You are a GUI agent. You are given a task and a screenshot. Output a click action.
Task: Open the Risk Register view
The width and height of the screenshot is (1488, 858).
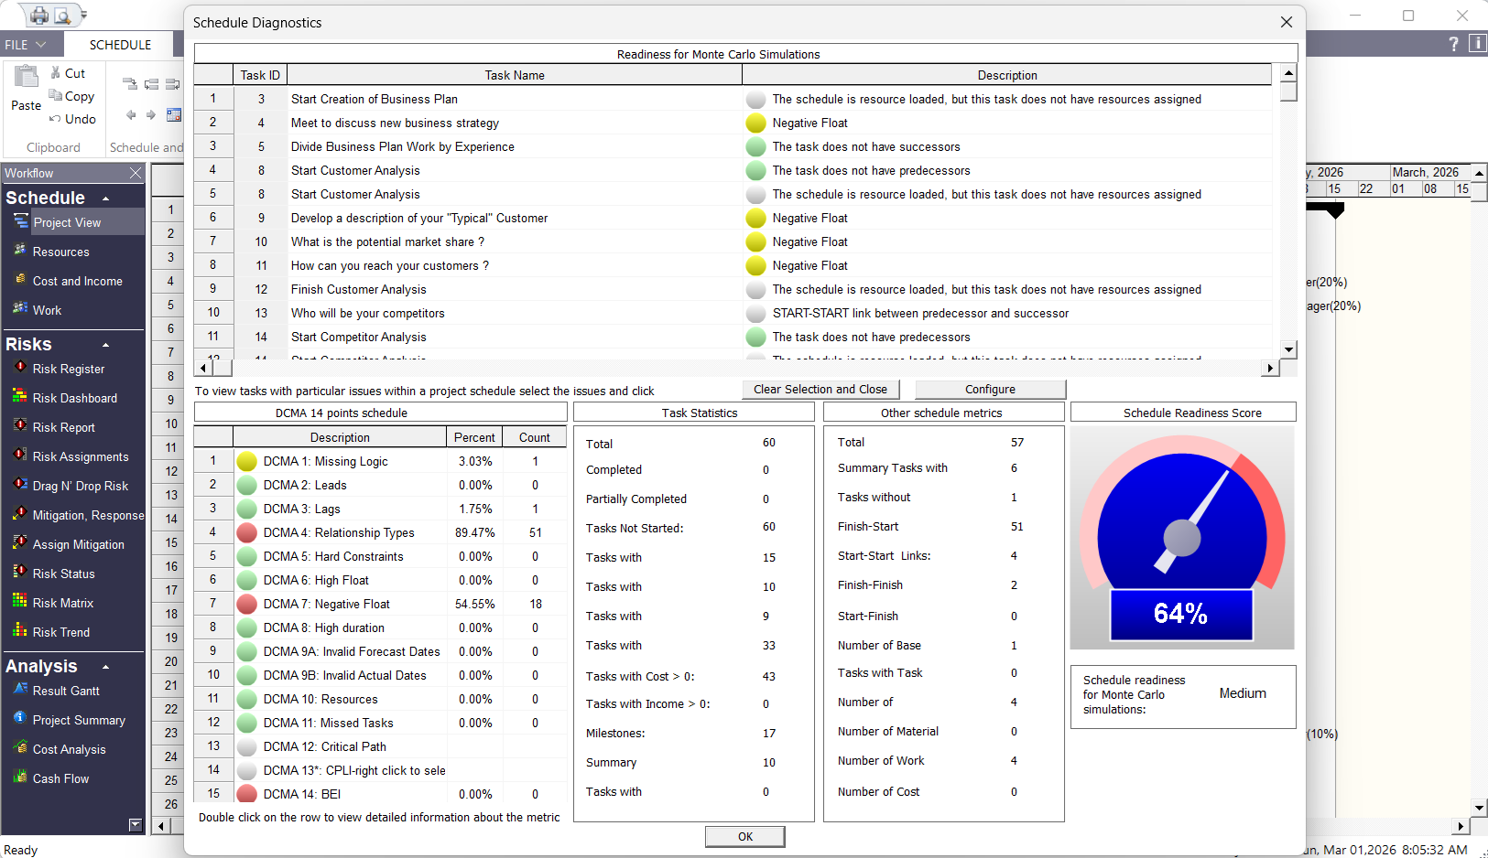coord(68,369)
